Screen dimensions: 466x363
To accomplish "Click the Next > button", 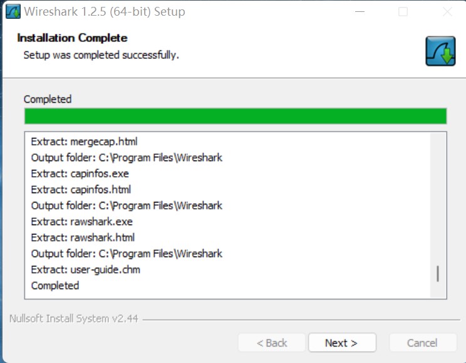I will coord(342,343).
